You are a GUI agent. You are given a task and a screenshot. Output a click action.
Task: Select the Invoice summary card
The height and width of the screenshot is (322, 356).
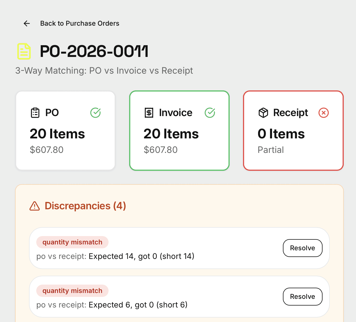point(179,130)
